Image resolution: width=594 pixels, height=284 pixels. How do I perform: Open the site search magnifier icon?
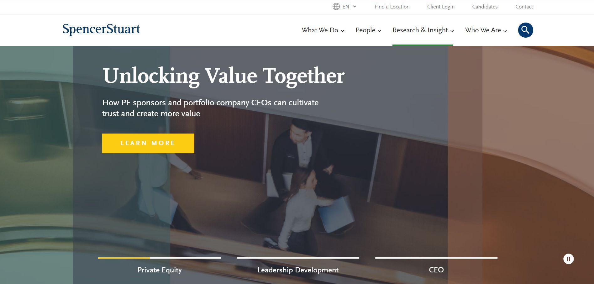click(525, 30)
